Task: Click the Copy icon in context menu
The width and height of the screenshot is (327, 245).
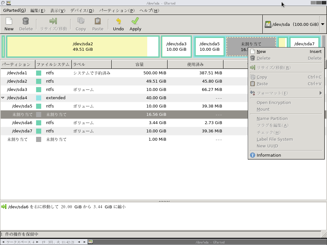Action: pos(253,77)
